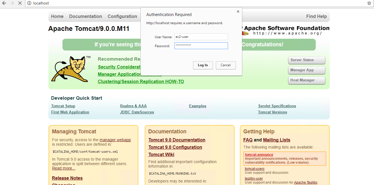The height and width of the screenshot is (185, 374).
Task: Open the Configuration navigation item
Action: click(122, 17)
